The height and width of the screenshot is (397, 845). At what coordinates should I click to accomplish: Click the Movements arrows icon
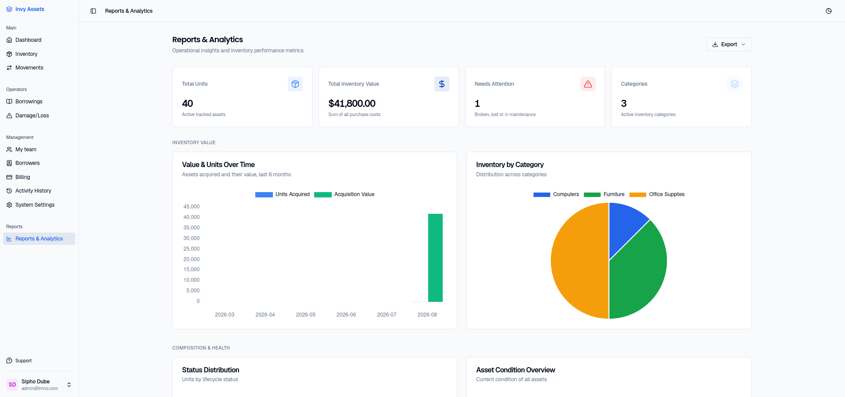pyautogui.click(x=9, y=68)
